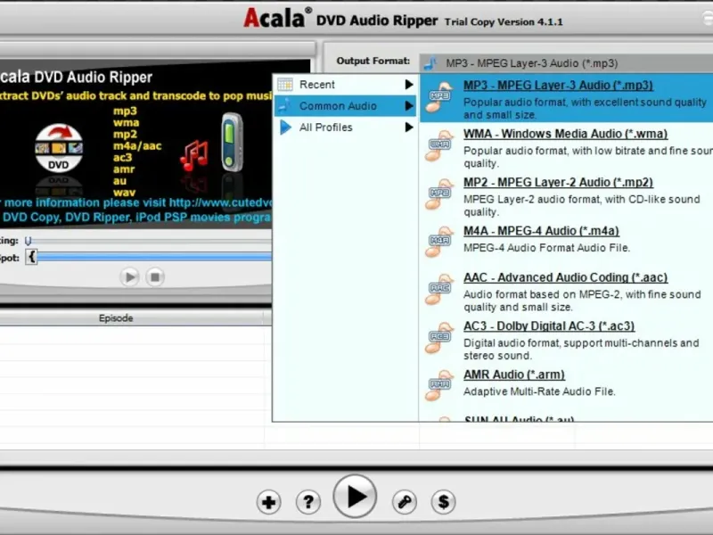
Task: Click the AC3 format note icon
Action: click(x=439, y=338)
